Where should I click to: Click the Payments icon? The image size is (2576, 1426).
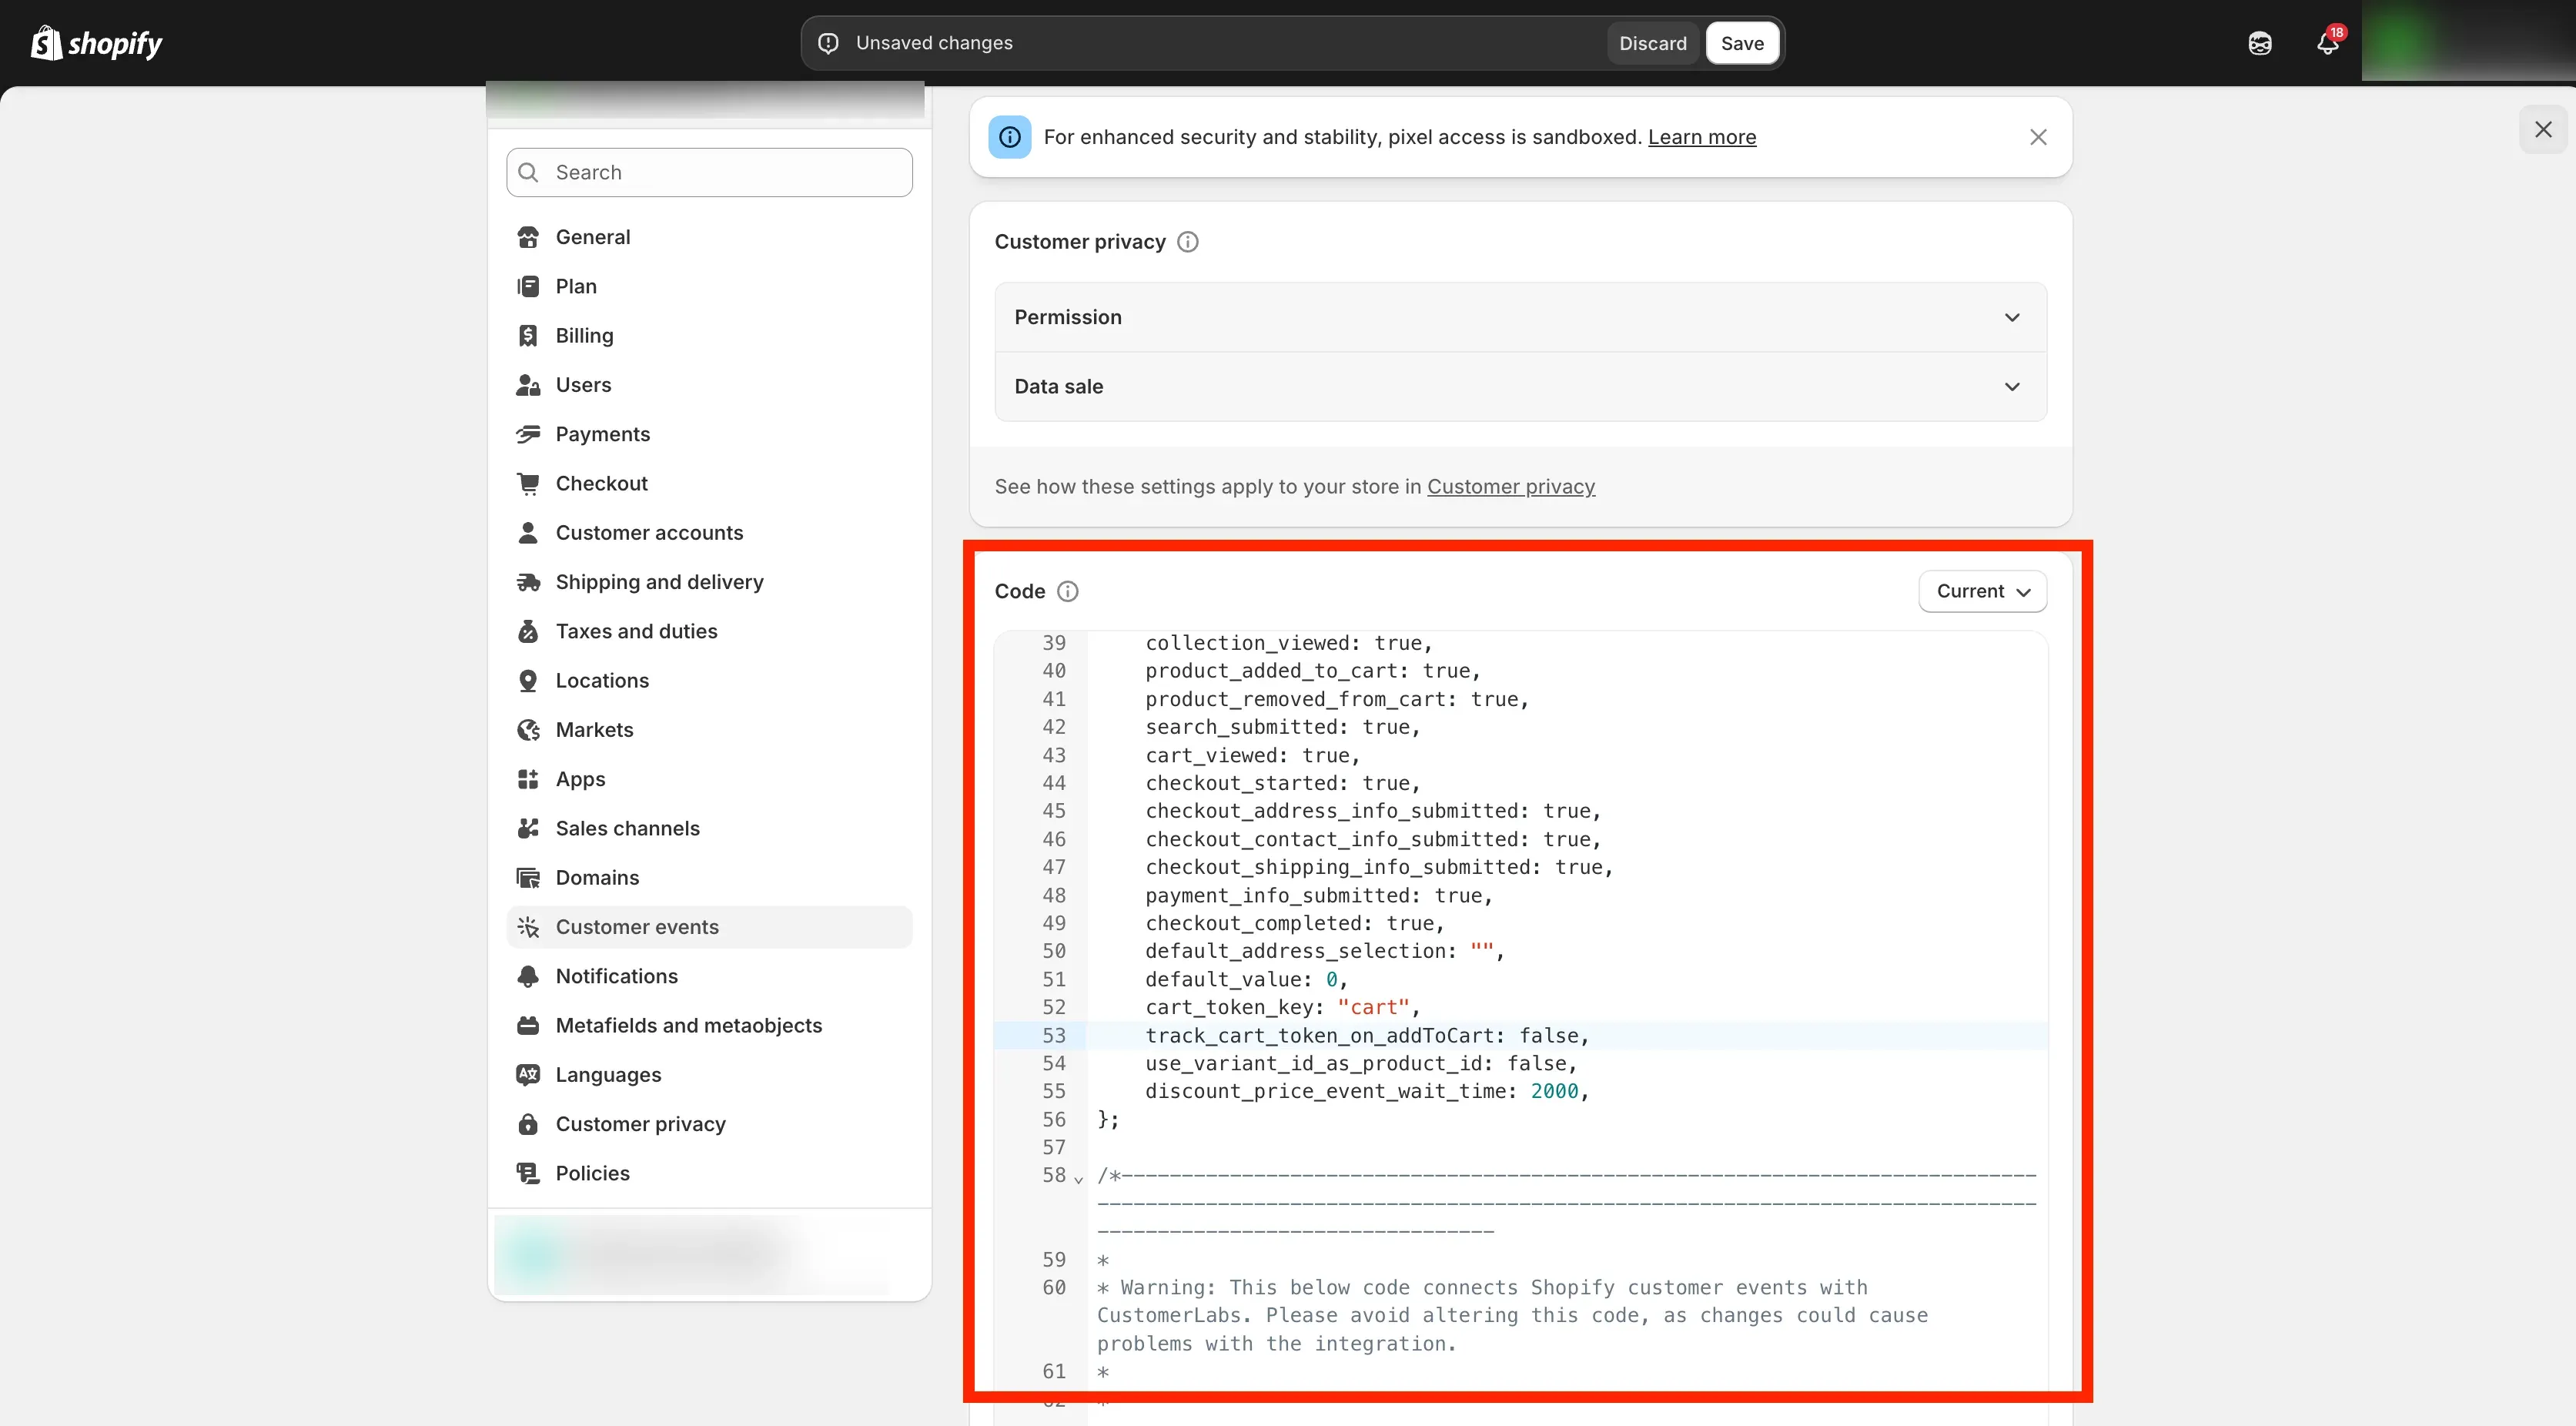(x=528, y=434)
